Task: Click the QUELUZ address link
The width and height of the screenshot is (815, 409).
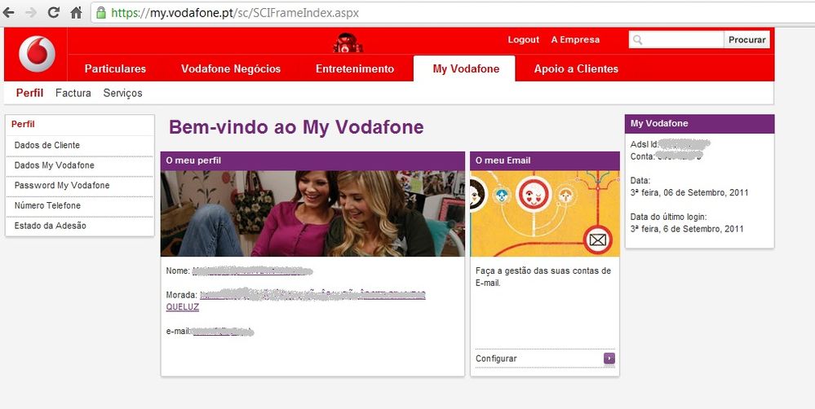Action: 183,306
